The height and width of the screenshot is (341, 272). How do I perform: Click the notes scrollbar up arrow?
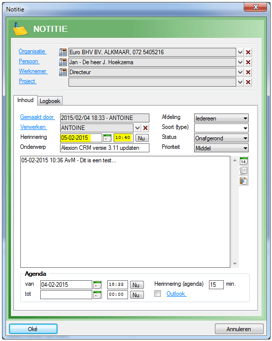pyautogui.click(x=235, y=160)
